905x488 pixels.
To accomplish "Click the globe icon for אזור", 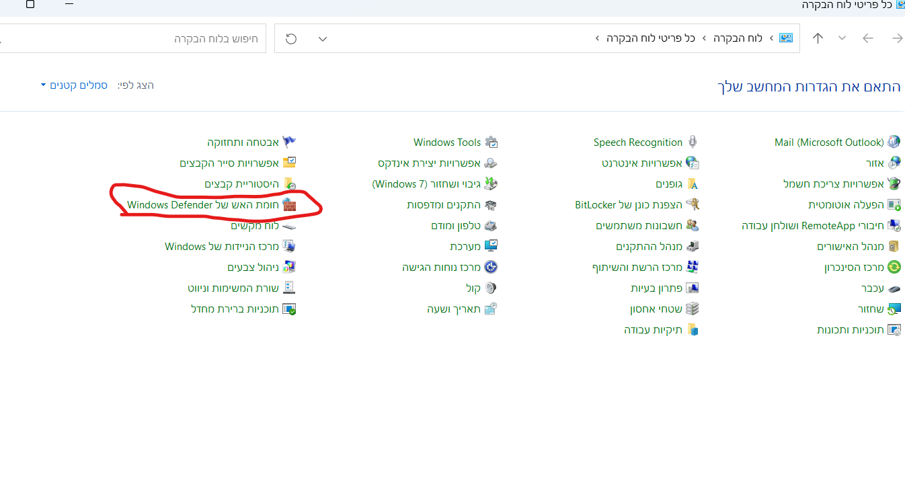I will click(894, 163).
